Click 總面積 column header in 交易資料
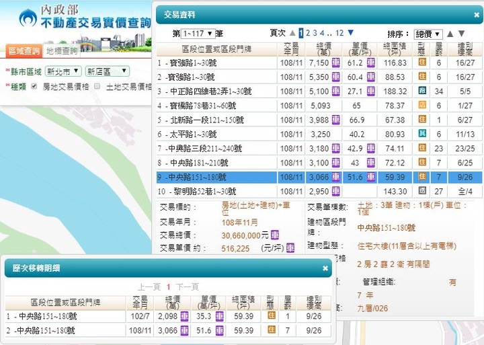The image size is (484, 345). point(395,49)
